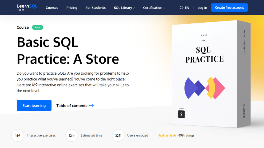Click the SQL Practice box image

pyautogui.click(x=211, y=74)
